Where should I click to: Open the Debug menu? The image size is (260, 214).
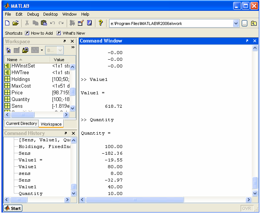(33, 14)
